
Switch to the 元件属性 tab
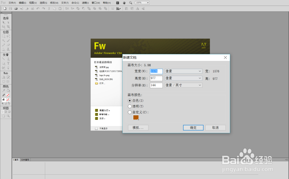25,160
